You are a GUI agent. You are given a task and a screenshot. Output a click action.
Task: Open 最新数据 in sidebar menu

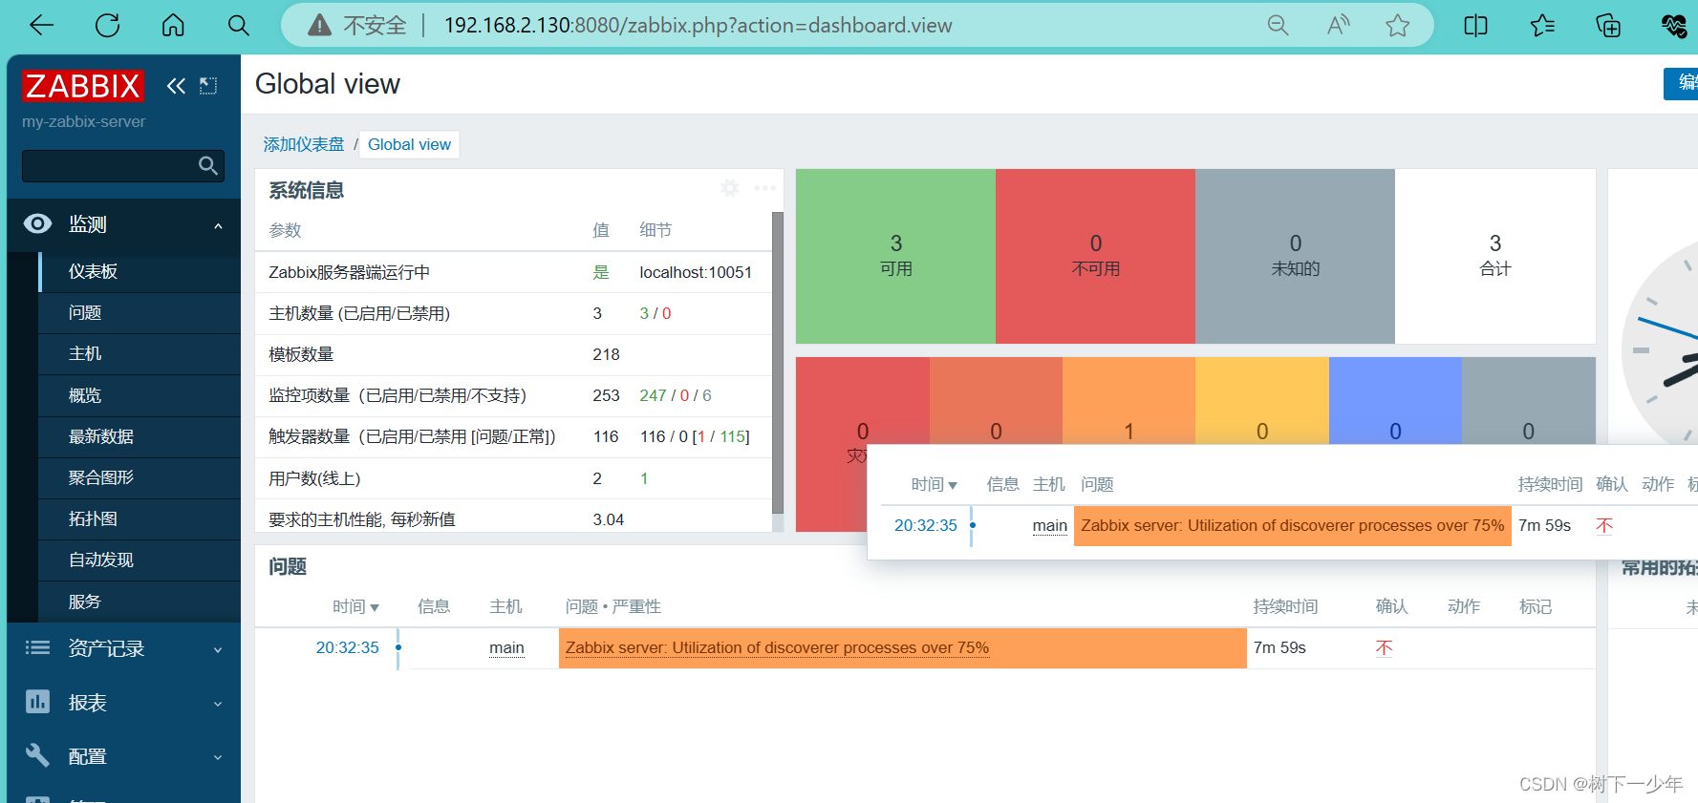click(140, 436)
